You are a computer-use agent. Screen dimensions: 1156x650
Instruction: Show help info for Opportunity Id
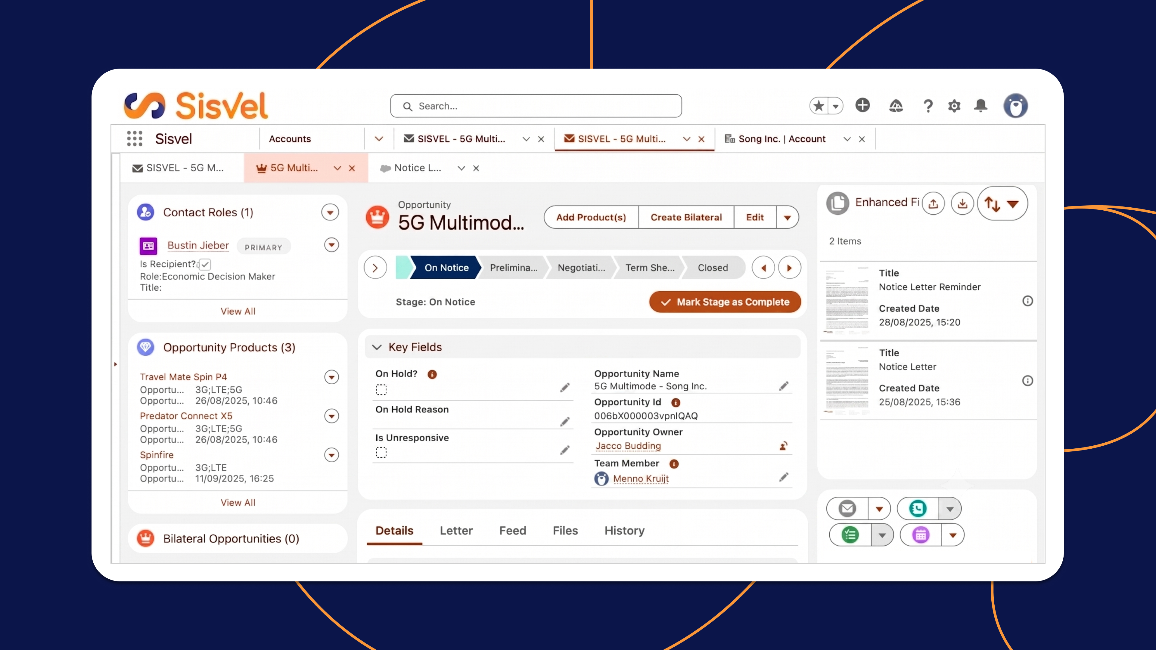[x=676, y=402]
